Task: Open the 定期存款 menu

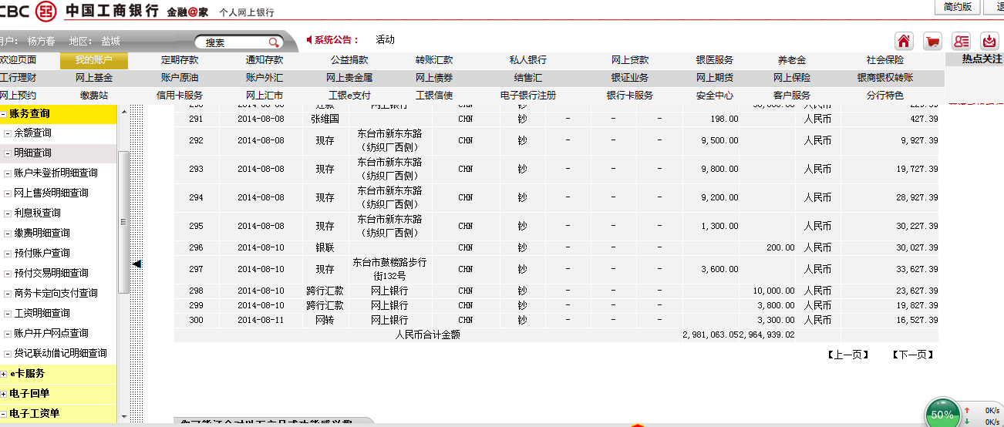Action: [x=180, y=60]
